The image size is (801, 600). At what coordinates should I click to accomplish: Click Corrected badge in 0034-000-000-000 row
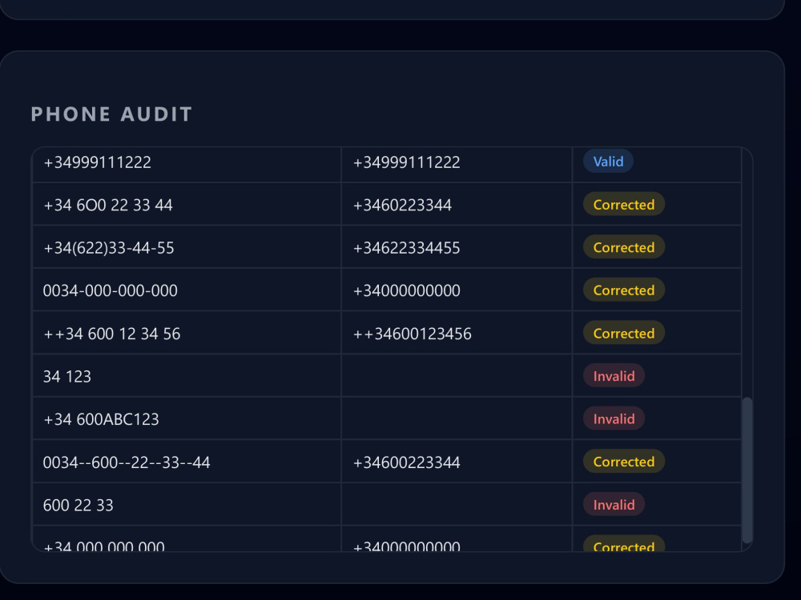624,290
